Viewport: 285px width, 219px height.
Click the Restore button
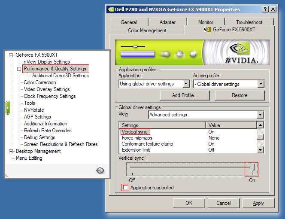coord(240,95)
